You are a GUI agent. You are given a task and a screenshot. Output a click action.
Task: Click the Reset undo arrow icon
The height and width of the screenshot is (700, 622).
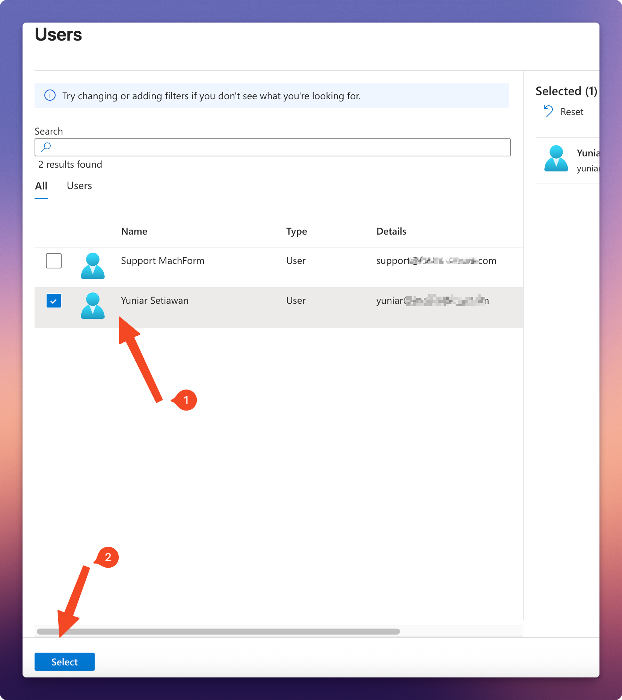click(x=548, y=111)
